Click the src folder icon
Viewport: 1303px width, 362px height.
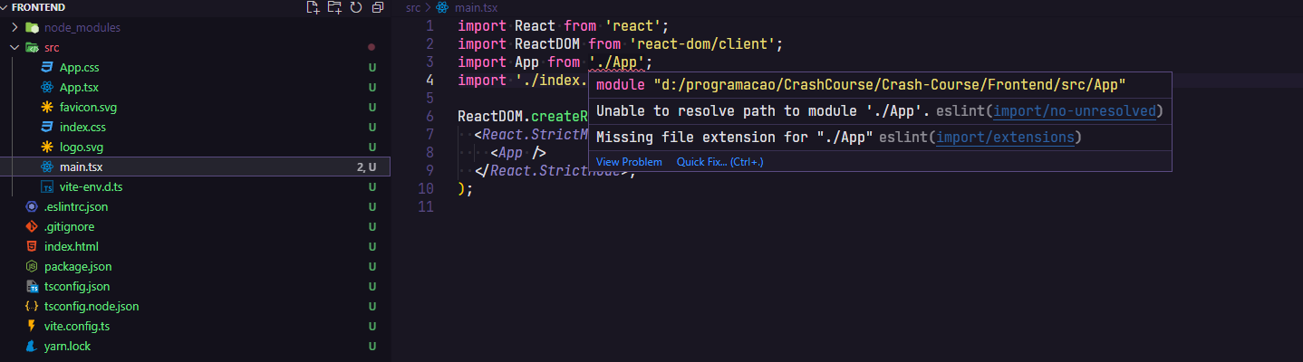pyautogui.click(x=32, y=47)
